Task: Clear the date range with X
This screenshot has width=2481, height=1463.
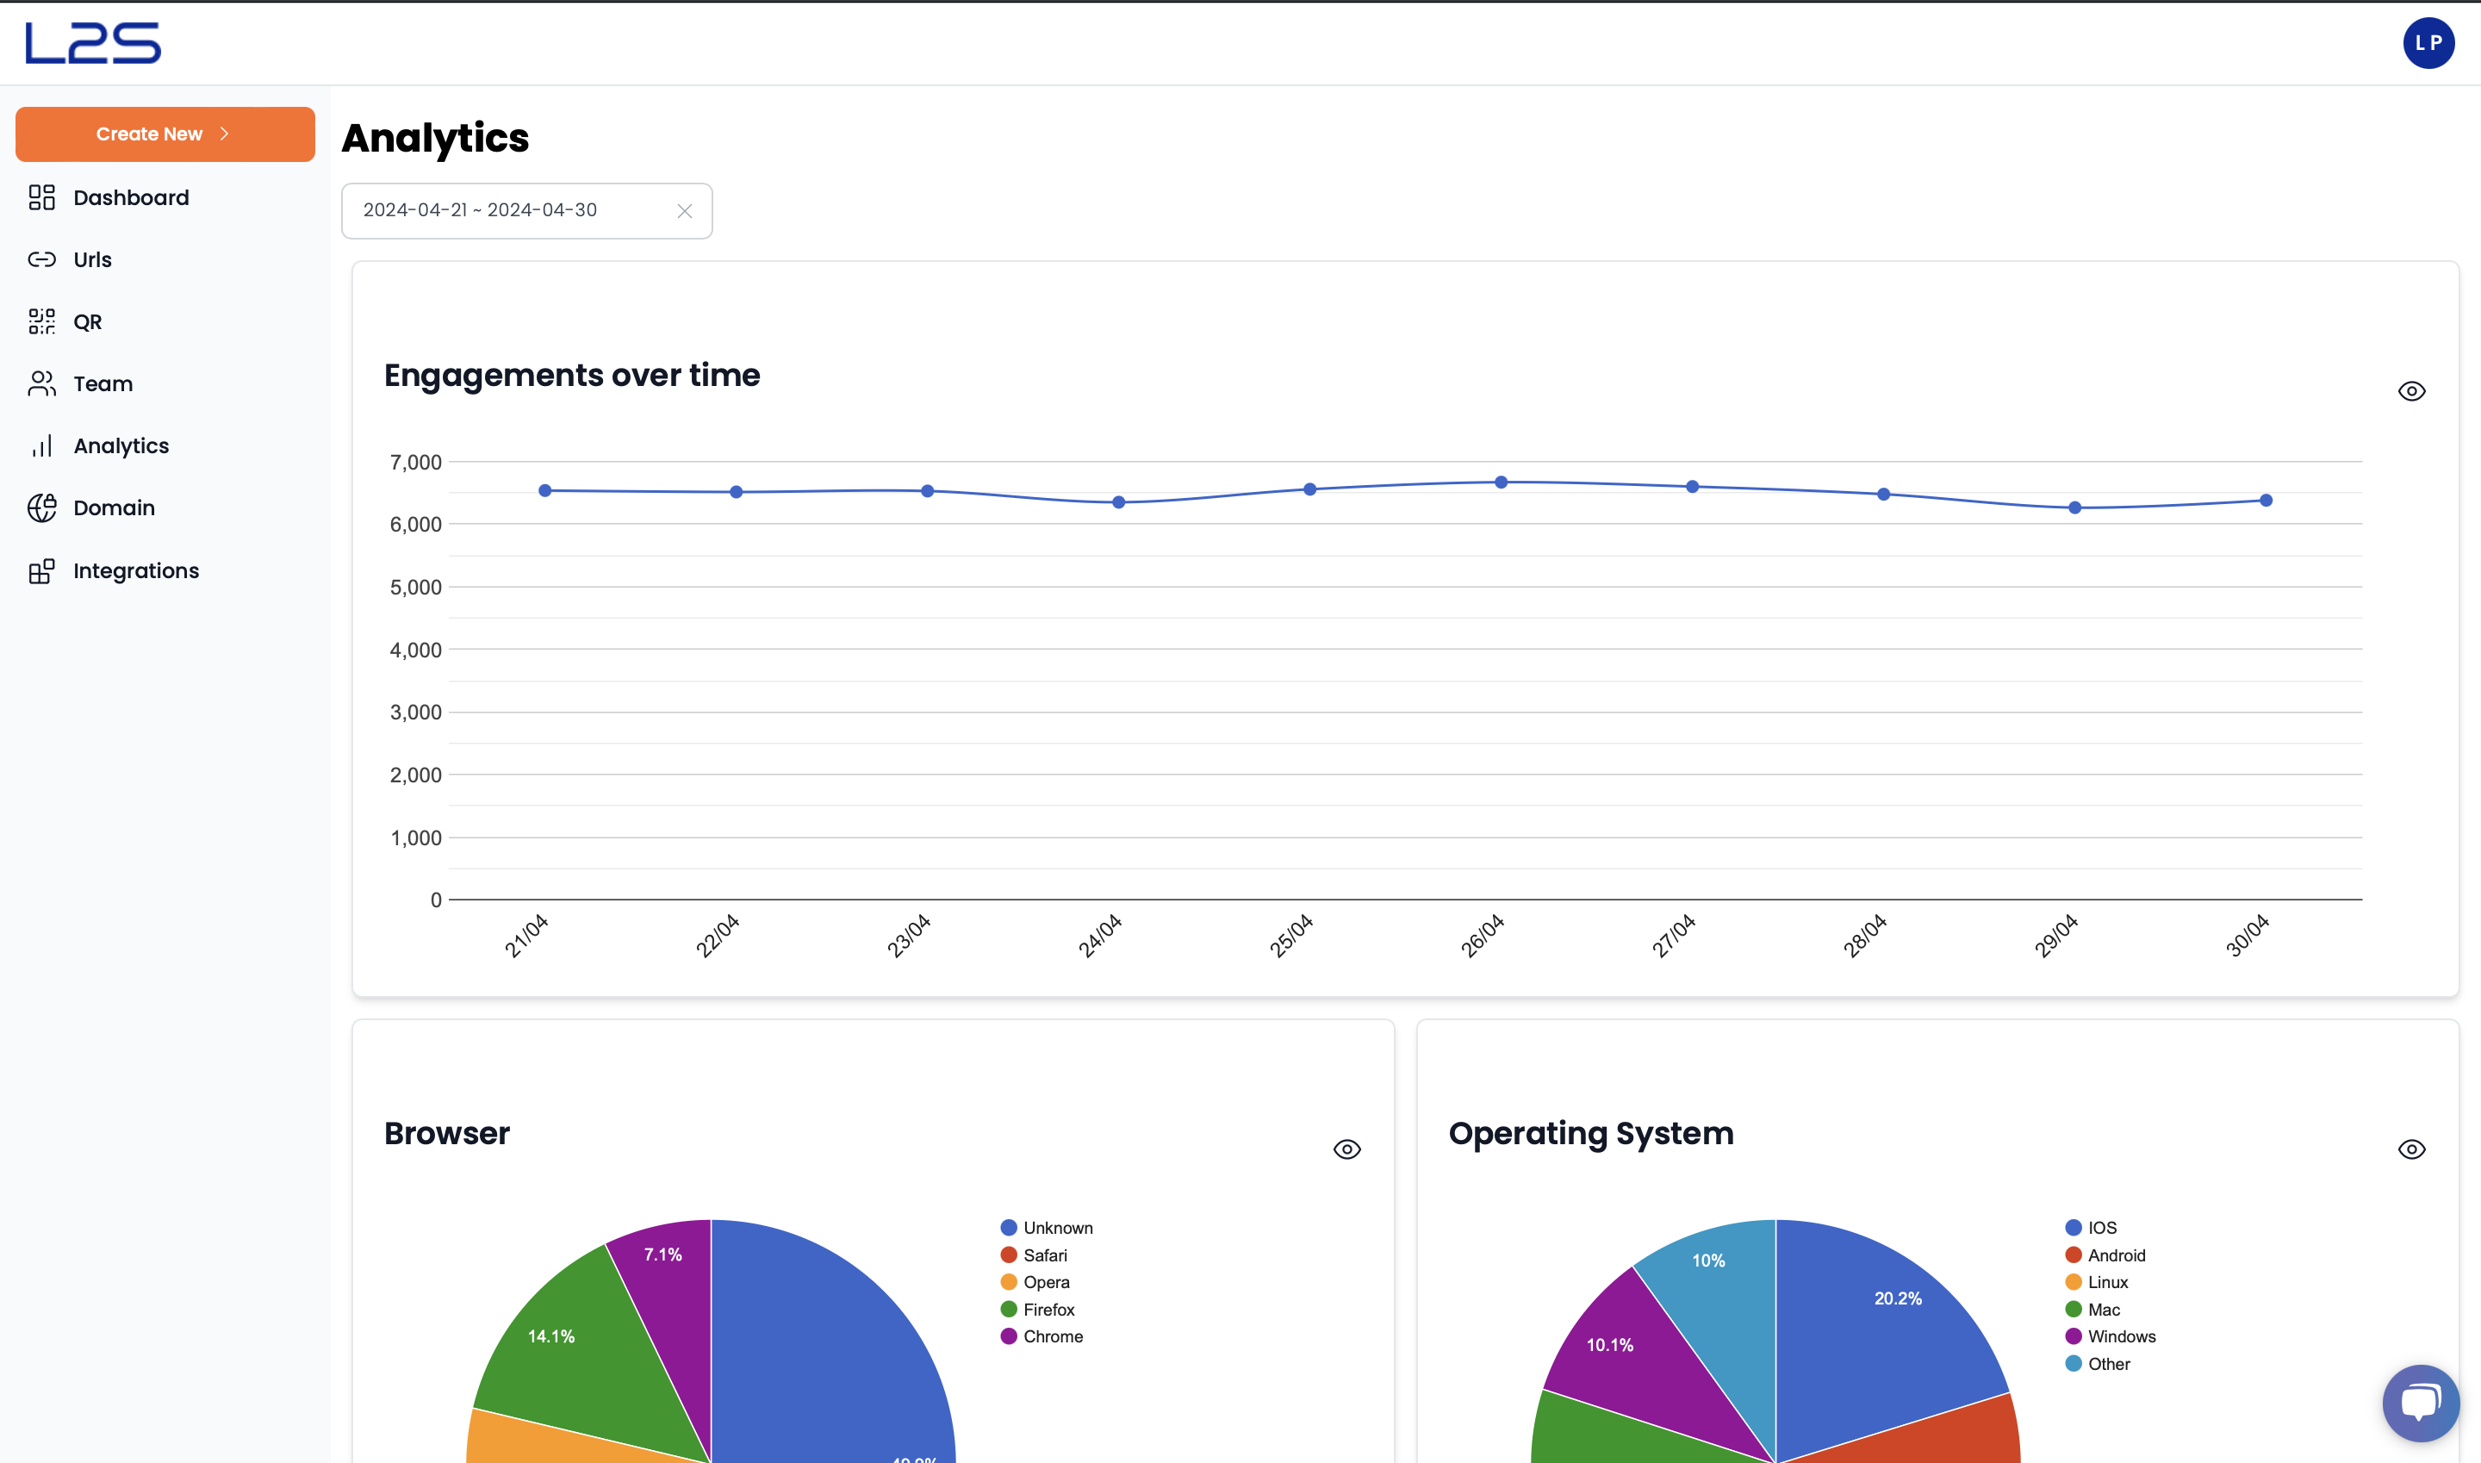Action: pos(684,211)
